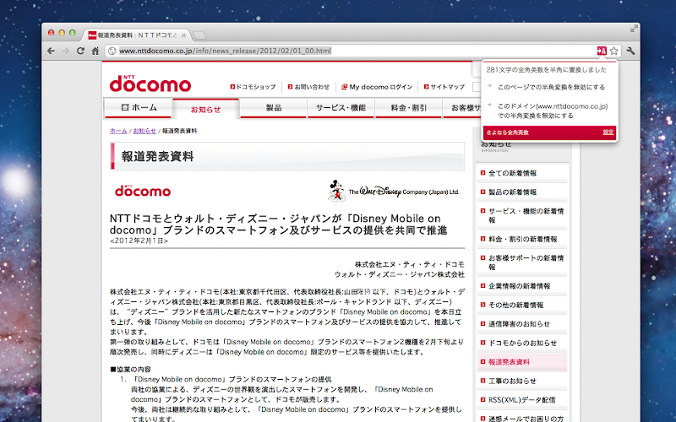Select the お知らせ navigation tab

[x=205, y=110]
